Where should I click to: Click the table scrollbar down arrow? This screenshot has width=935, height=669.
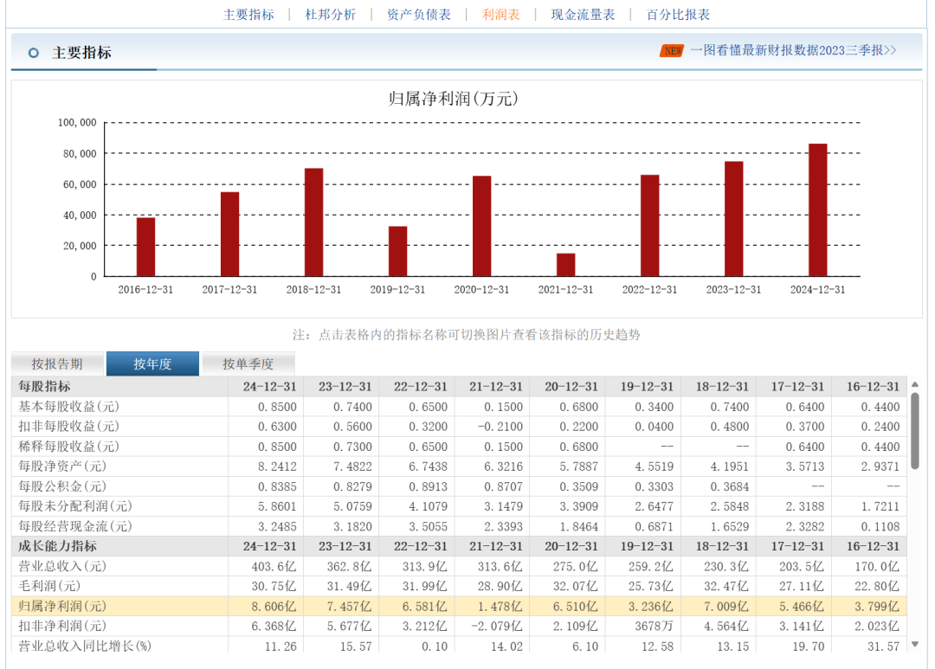click(915, 644)
